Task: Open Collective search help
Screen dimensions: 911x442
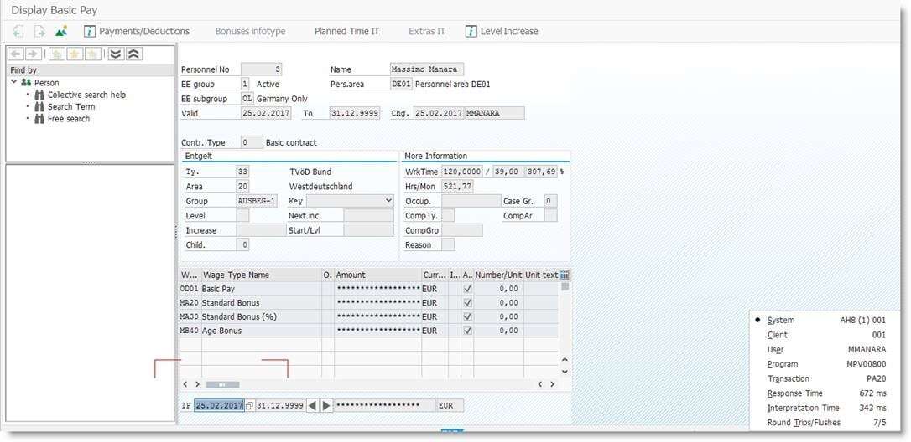Action: click(86, 95)
